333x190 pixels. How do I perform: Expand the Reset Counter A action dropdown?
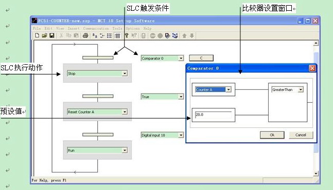[x=125, y=112]
